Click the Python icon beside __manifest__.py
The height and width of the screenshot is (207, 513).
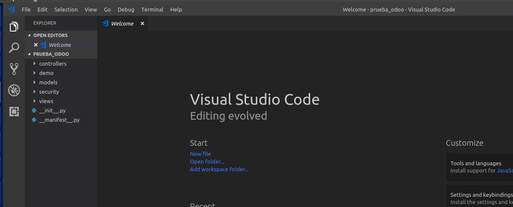coord(34,120)
